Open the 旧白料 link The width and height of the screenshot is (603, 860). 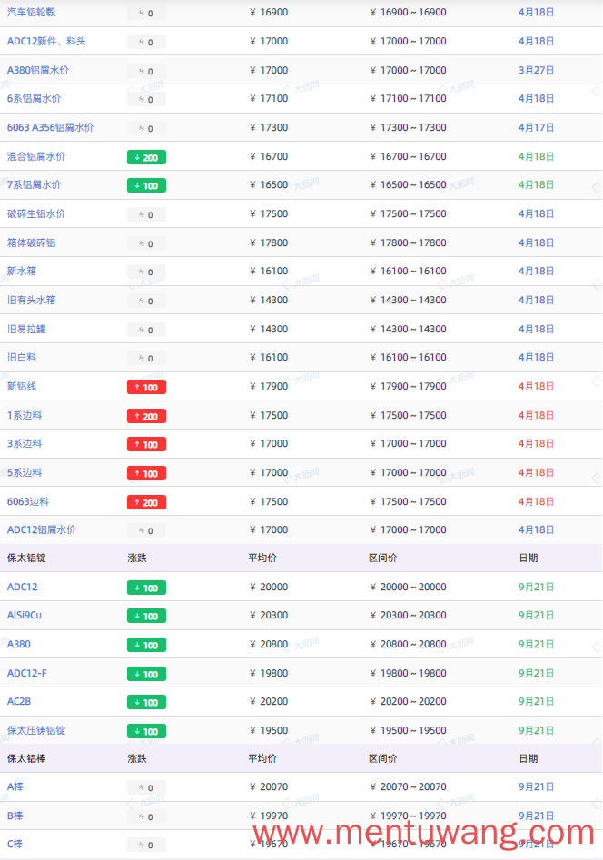coord(22,357)
